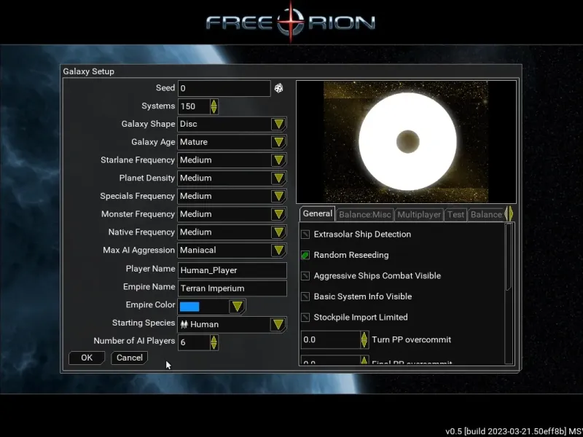The image size is (583, 437).
Task: Select the partially hidden Balance tab
Action: coord(486,215)
